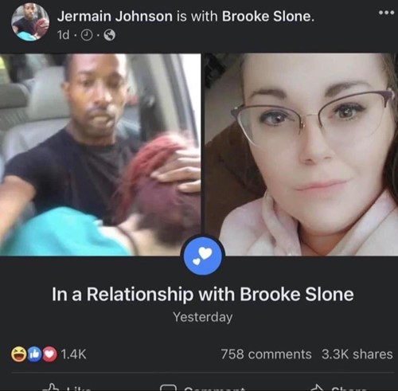Open the right selfie photo with glasses
The width and height of the screenshot is (398, 391).
pos(301,154)
